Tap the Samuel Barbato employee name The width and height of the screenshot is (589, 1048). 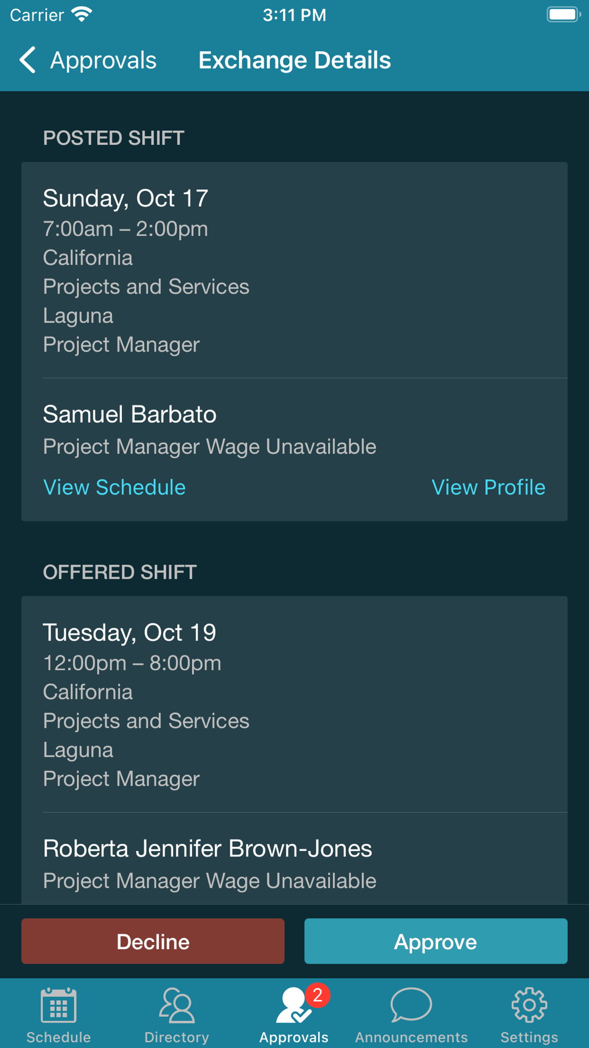130,414
